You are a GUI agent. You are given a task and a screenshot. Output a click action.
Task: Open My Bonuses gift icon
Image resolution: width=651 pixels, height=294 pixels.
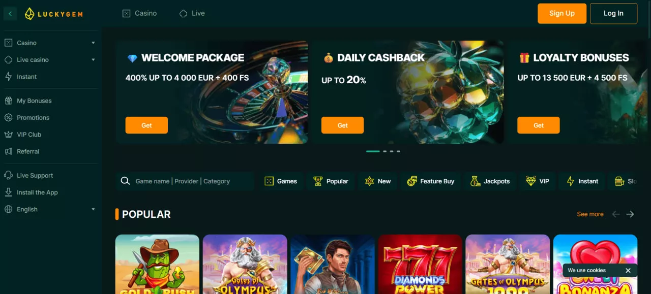tap(8, 101)
